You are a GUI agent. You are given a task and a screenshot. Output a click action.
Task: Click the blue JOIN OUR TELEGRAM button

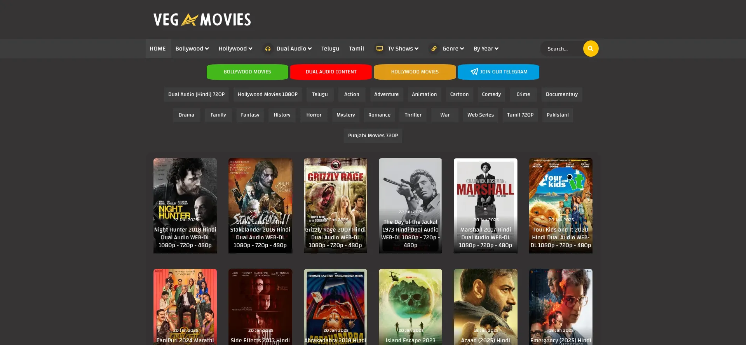(498, 72)
